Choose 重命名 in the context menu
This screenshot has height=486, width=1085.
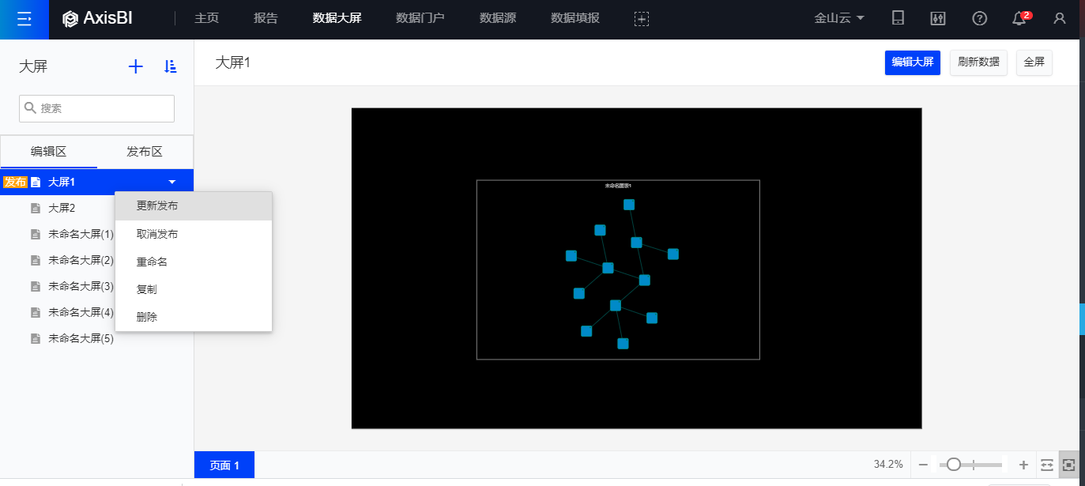(194, 262)
